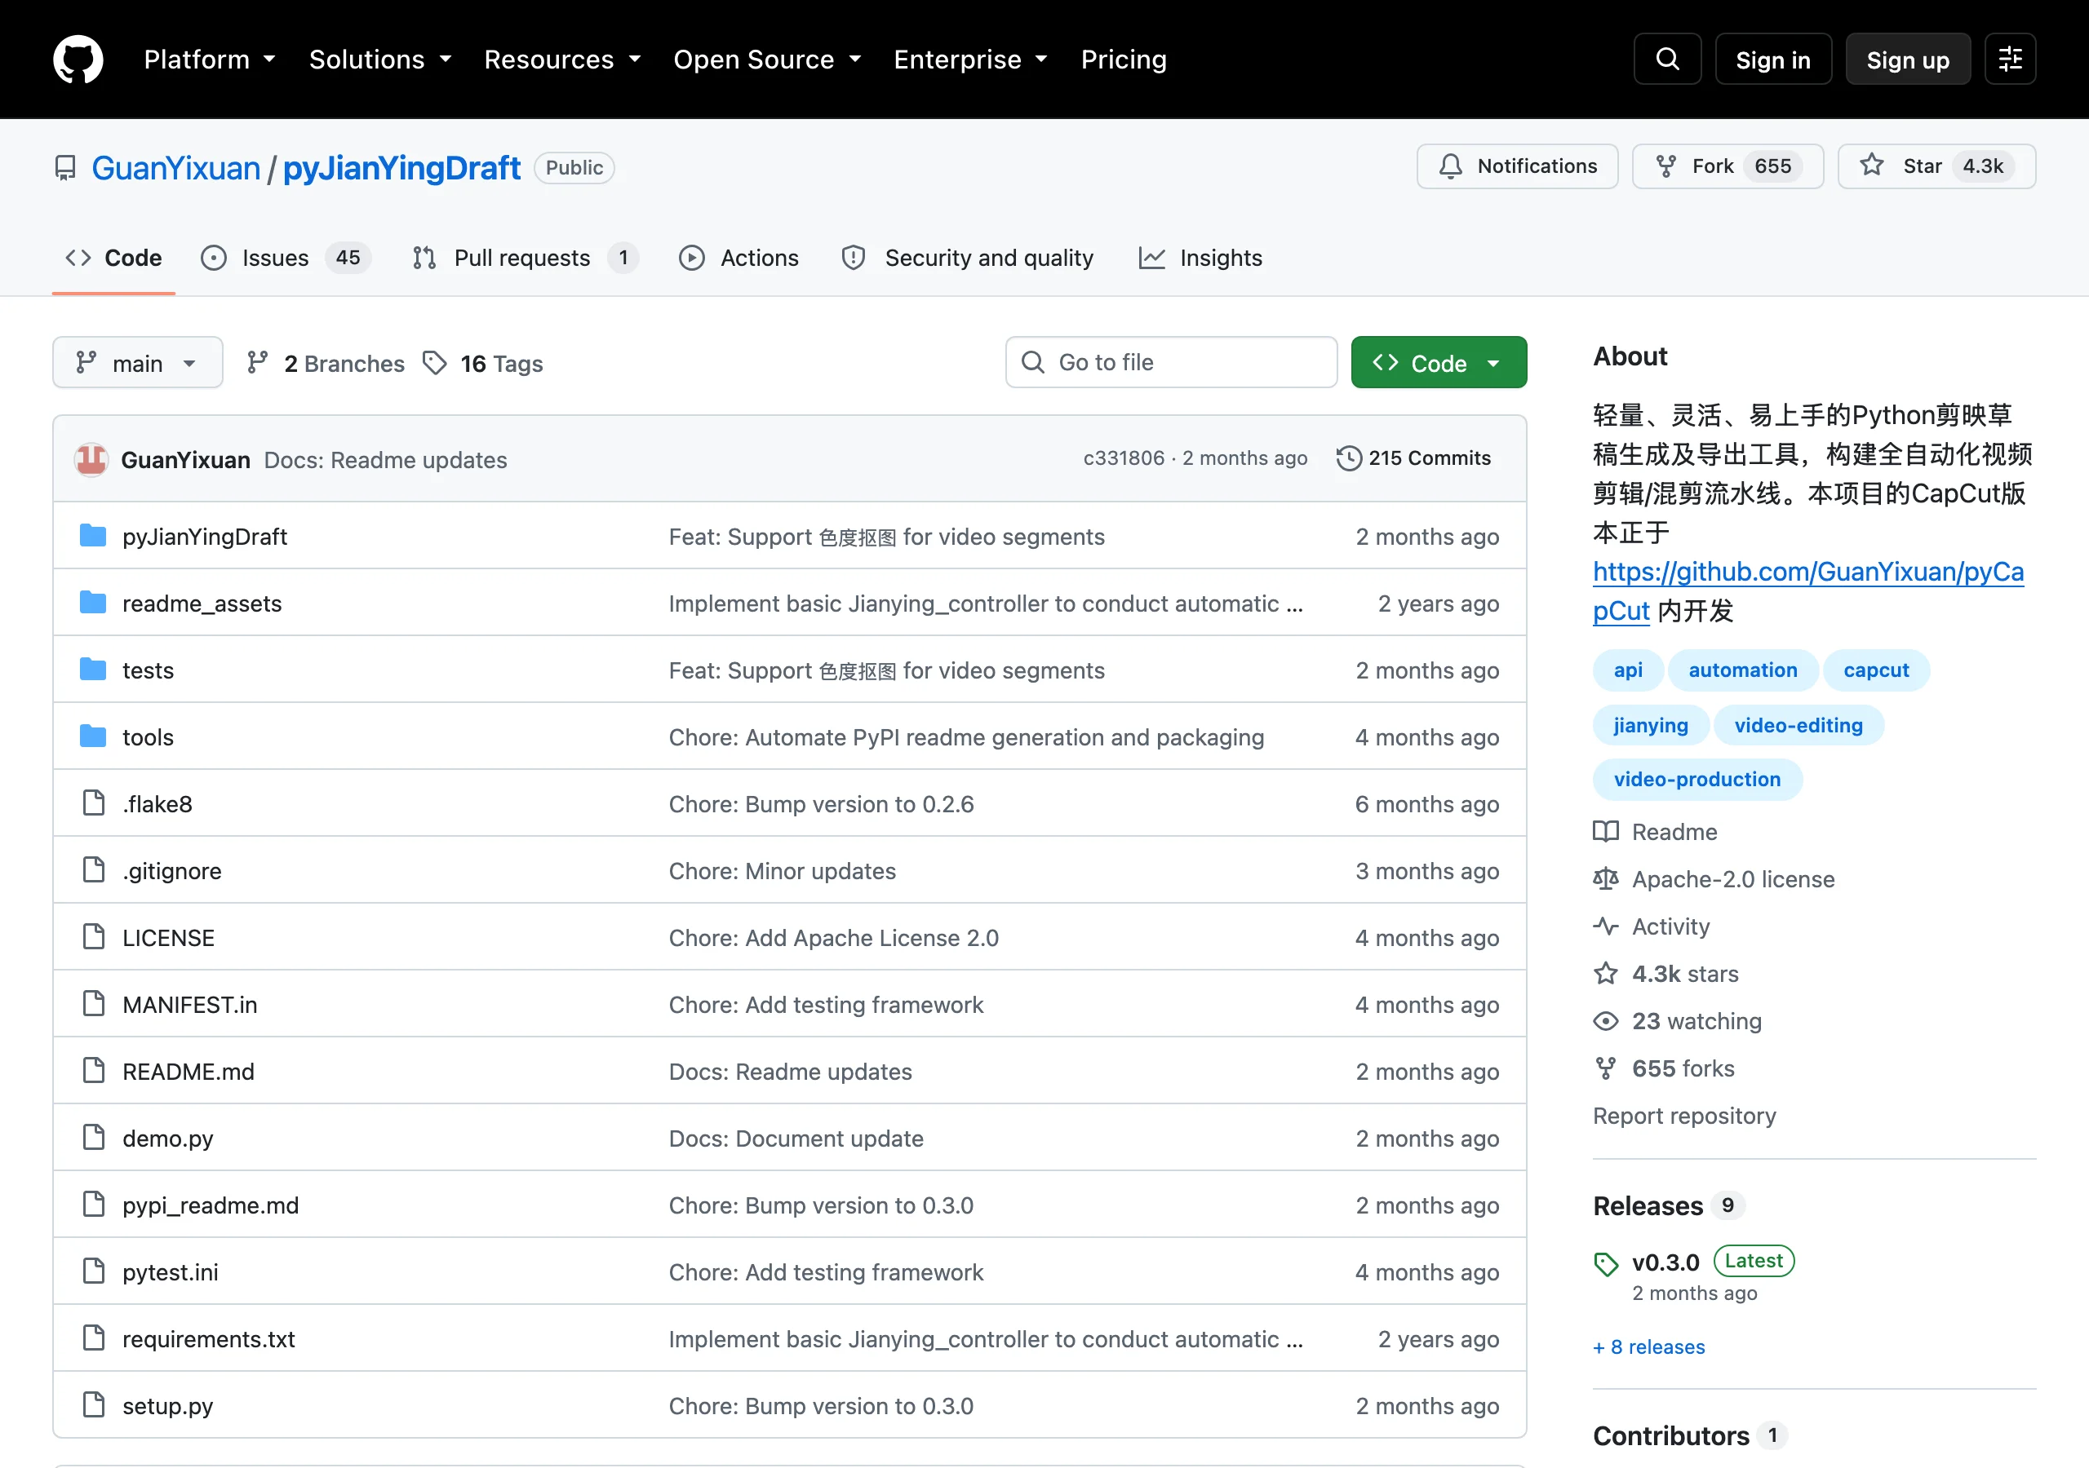
Task: Expand the Solutions menu
Action: point(380,59)
